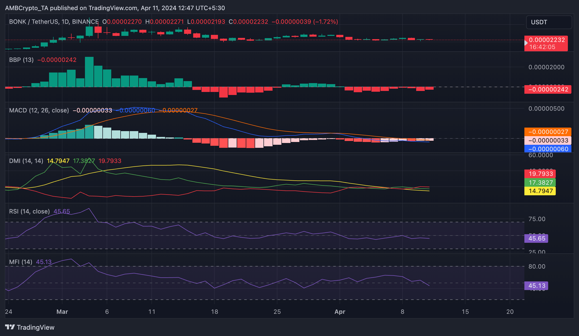Click the BBP value tag -0.00000242
The image size is (579, 336).
click(548, 89)
